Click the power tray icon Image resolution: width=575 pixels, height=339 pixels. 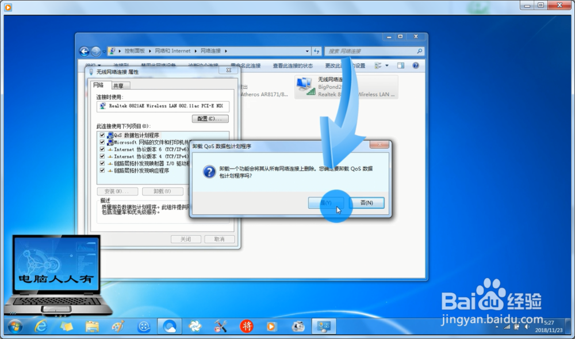[x=517, y=326]
